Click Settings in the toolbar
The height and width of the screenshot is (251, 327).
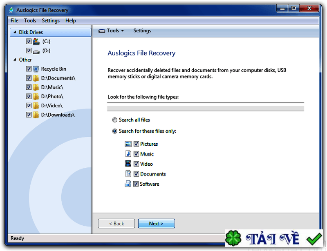(142, 31)
